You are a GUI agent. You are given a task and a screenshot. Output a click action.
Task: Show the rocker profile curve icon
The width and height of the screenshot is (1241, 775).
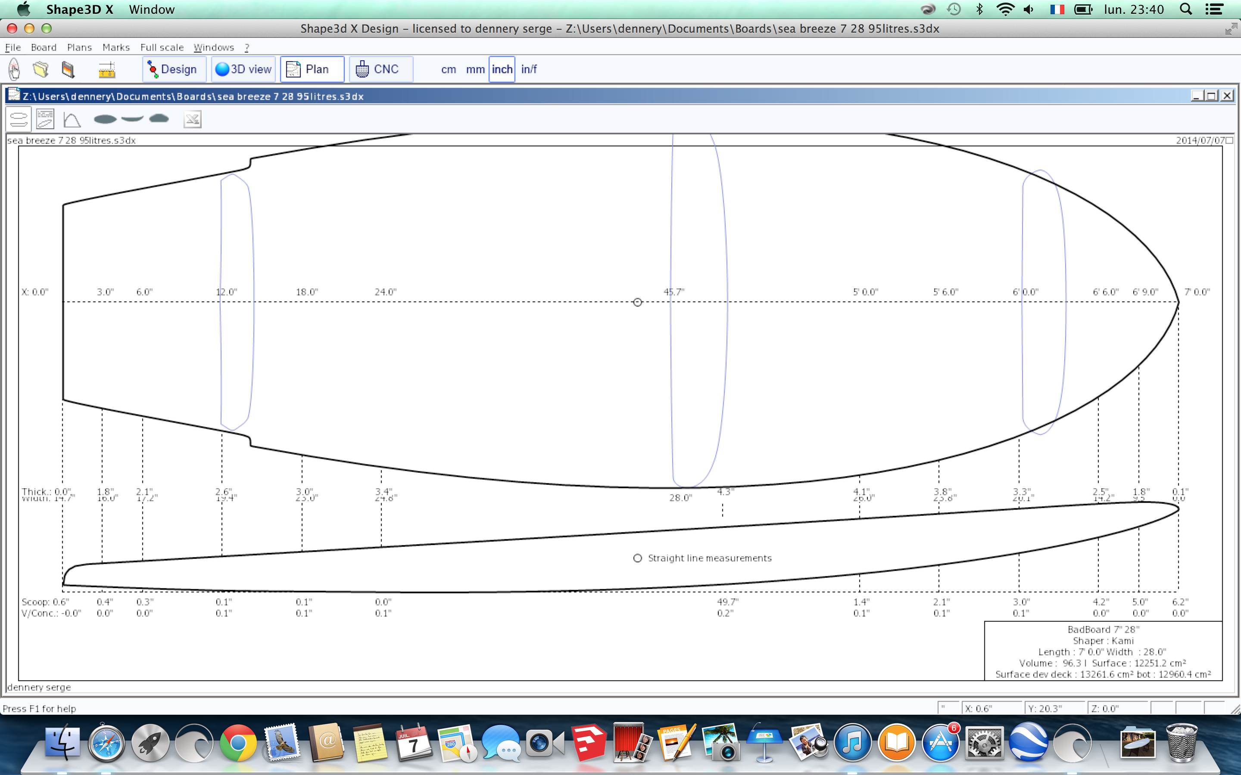[x=132, y=119]
